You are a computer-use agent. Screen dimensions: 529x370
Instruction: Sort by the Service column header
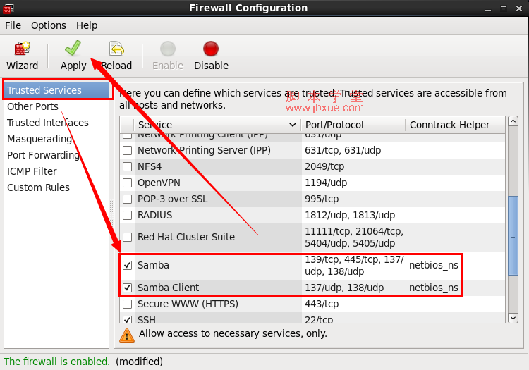click(217, 125)
